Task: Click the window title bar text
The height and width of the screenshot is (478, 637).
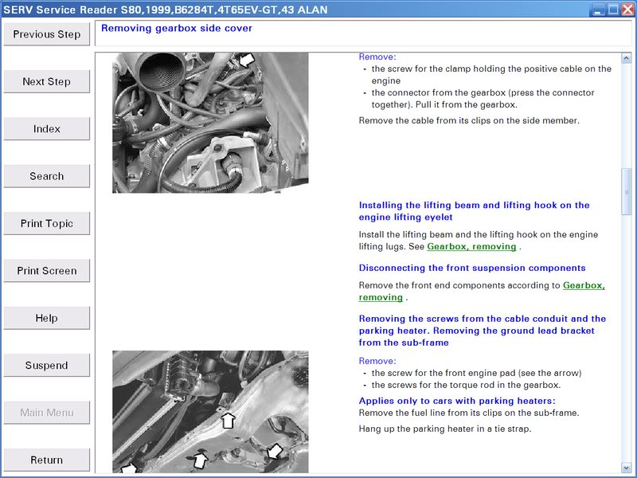Action: click(165, 10)
